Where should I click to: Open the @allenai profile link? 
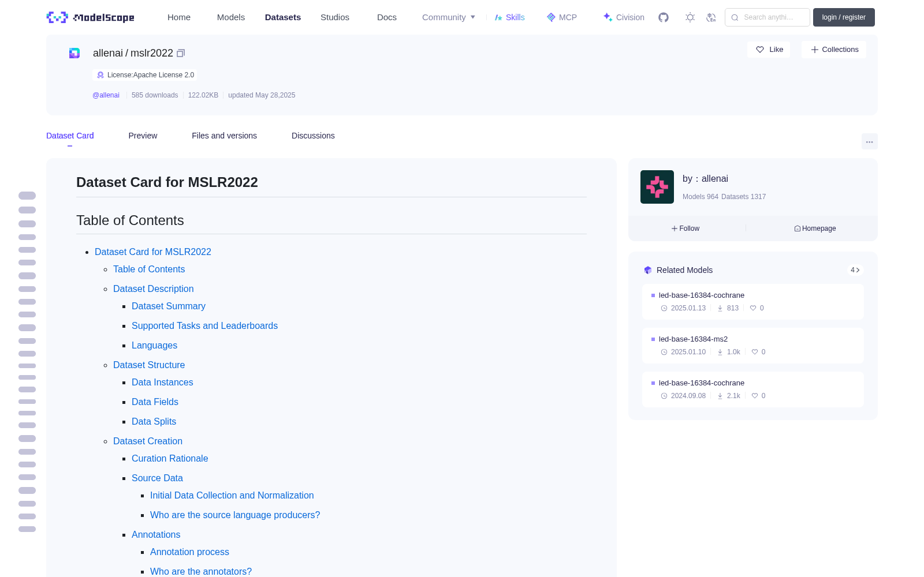tap(106, 95)
